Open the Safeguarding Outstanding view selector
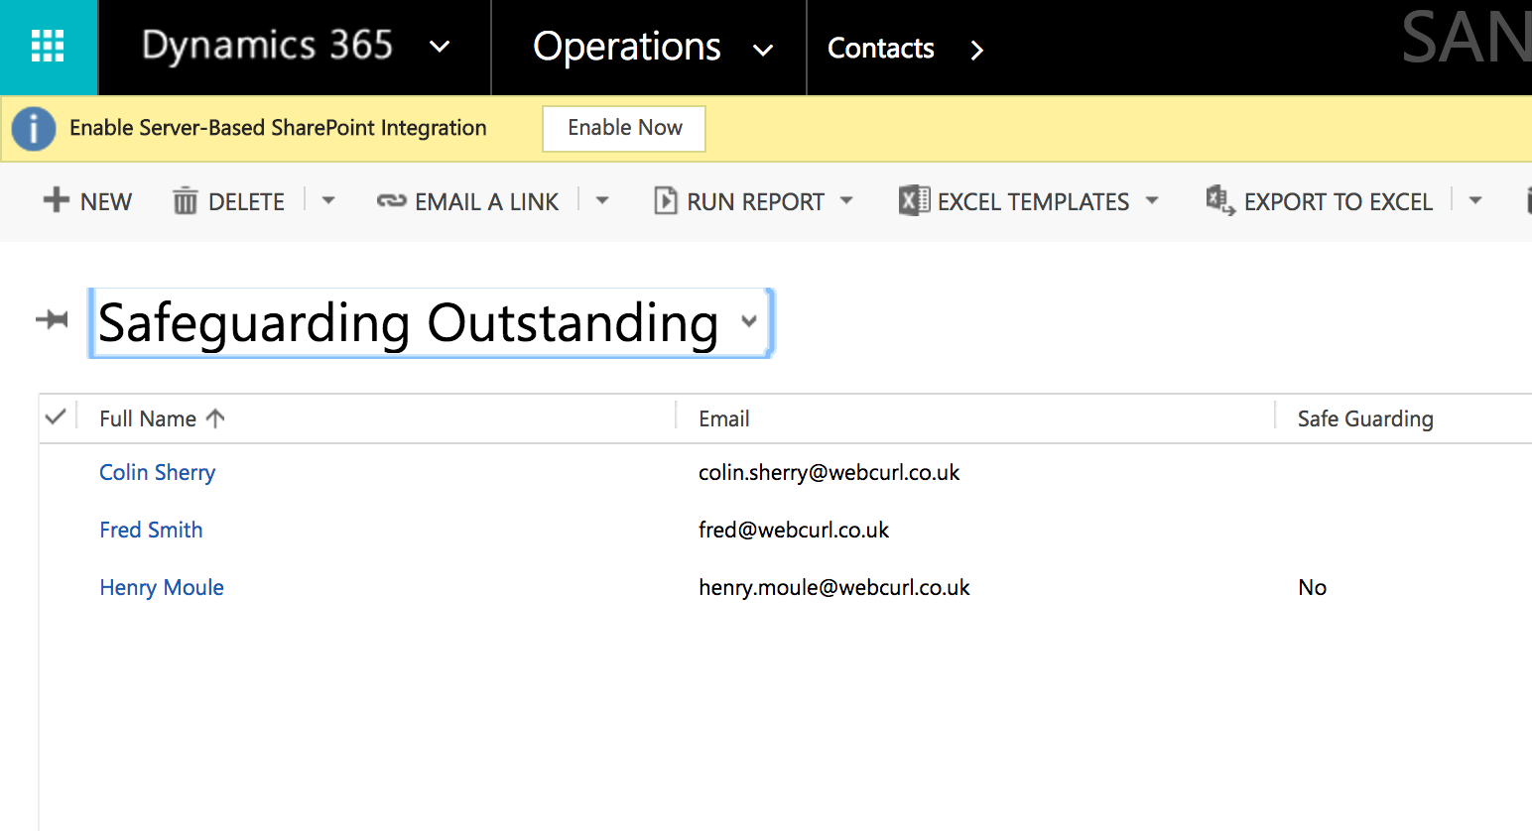1532x831 pixels. (750, 323)
